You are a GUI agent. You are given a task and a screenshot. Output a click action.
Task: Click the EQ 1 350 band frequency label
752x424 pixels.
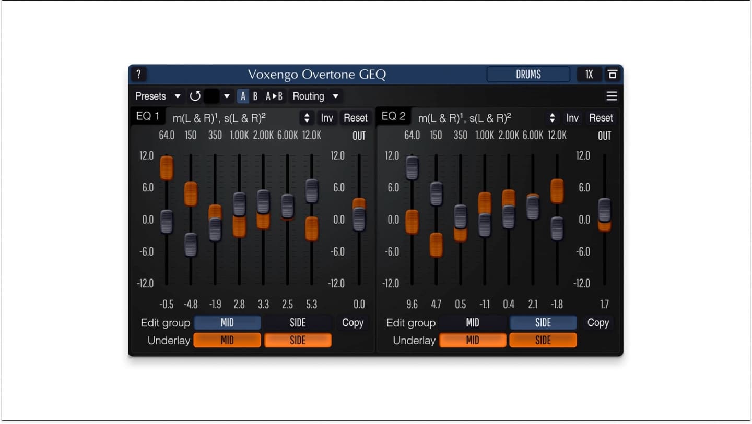215,135
